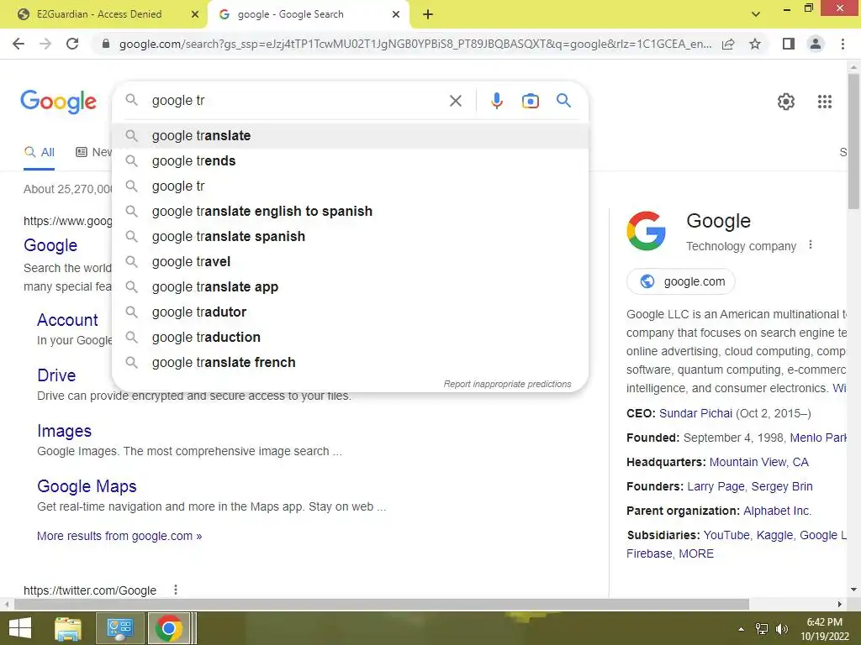Screen dimensions: 861x645
Task: Reload the page with the refresh icon
Action: 72,44
